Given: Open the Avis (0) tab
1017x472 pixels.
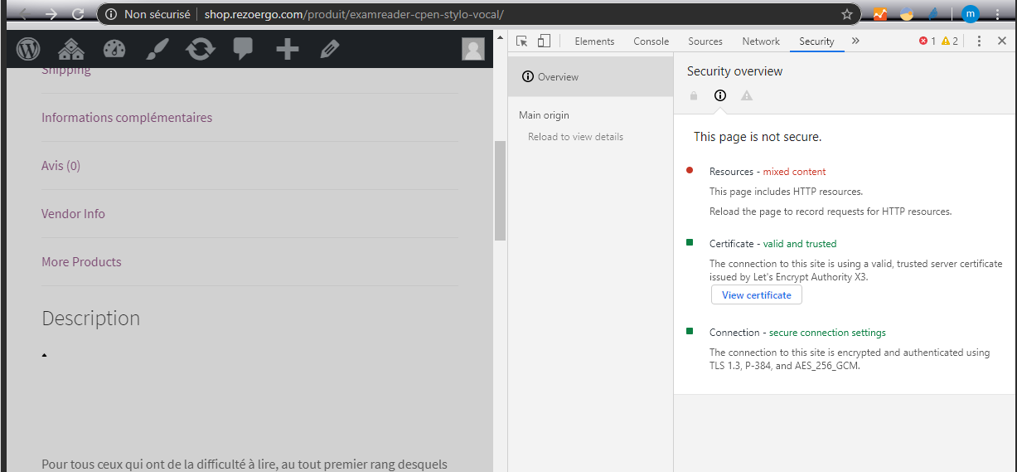Looking at the screenshot, I should tap(61, 166).
